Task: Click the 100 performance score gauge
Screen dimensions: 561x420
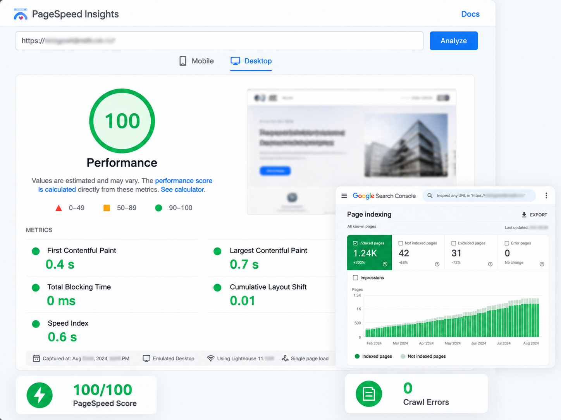Action: tap(122, 121)
